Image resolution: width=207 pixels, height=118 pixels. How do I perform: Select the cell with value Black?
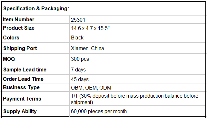tap(138, 38)
